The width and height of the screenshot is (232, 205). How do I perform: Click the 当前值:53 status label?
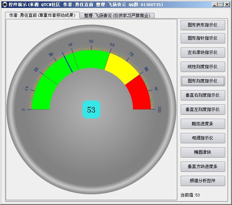[x=190, y=195]
